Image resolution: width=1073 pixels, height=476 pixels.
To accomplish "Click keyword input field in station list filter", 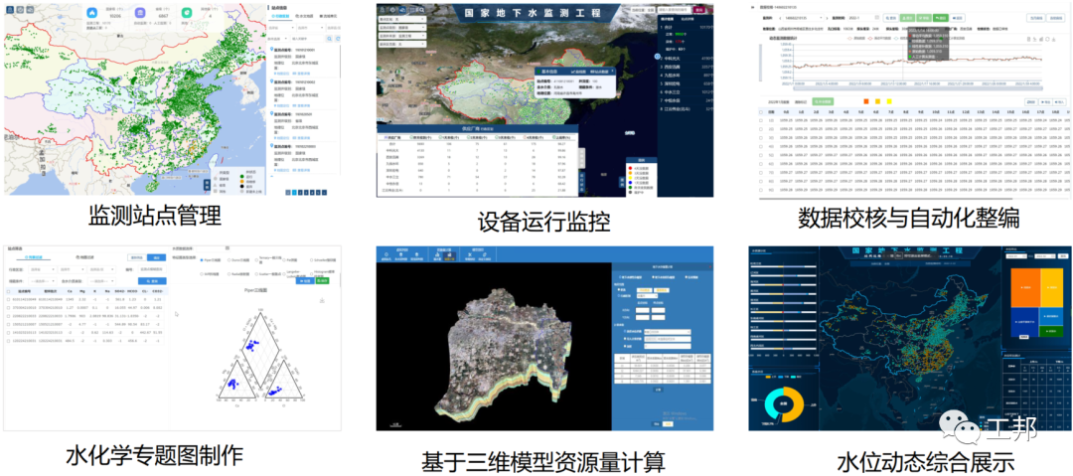I will (307, 39).
